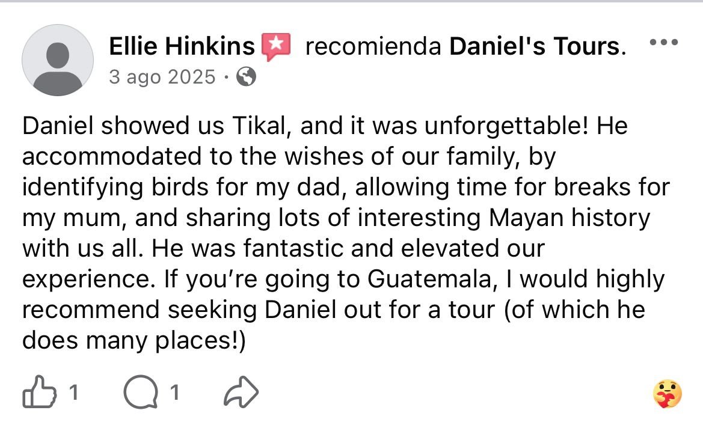Viewport: 703px width, 428px height.
Task: Open the three-dot post options menu
Action: coord(664,43)
